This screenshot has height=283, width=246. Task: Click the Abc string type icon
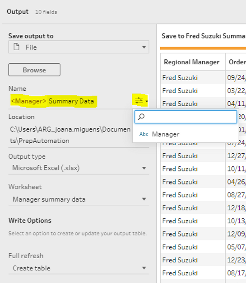click(x=144, y=134)
